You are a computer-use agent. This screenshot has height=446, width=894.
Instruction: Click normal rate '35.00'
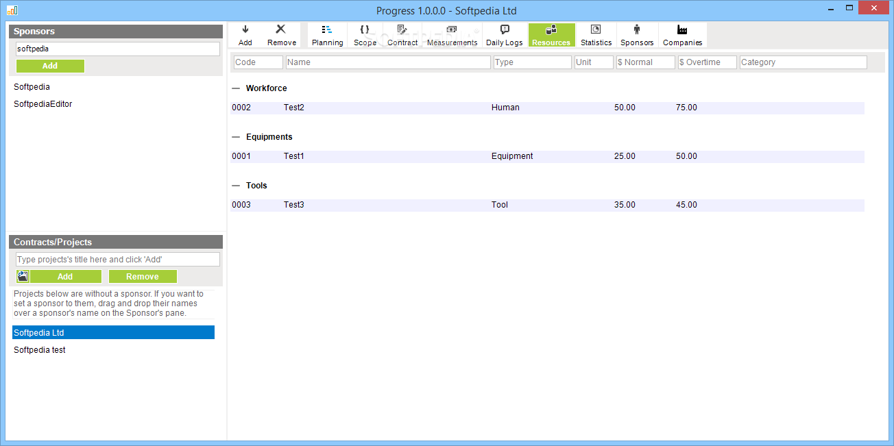click(x=625, y=205)
